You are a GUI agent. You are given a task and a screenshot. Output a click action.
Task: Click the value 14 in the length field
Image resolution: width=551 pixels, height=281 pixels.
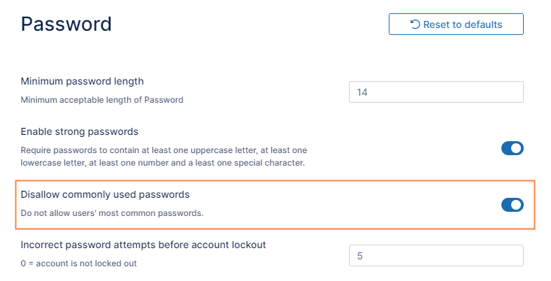pos(362,92)
